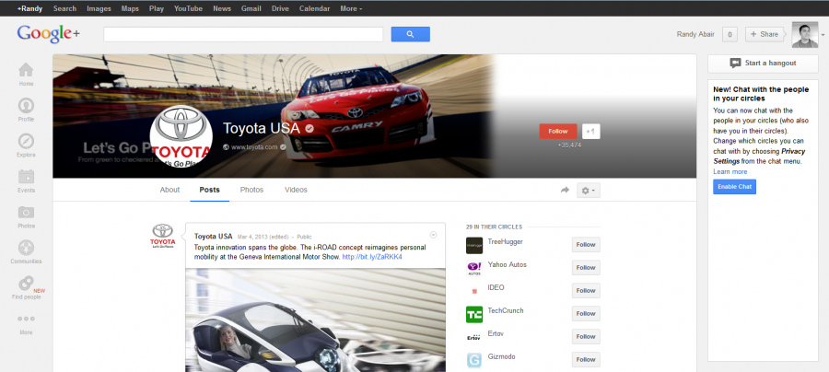
Task: Open the i-ROAD concept post image
Action: pos(316,320)
